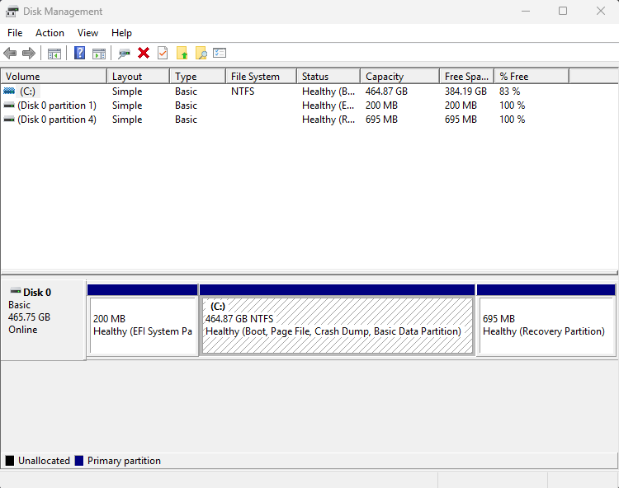Click the 695 MB capacity cell in list
This screenshot has height=488, width=619.
(x=381, y=120)
